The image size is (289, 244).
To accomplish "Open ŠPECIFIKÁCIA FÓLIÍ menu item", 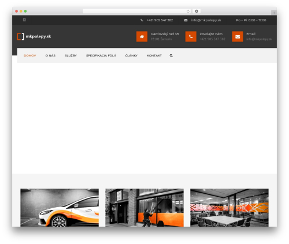I will tap(101, 55).
